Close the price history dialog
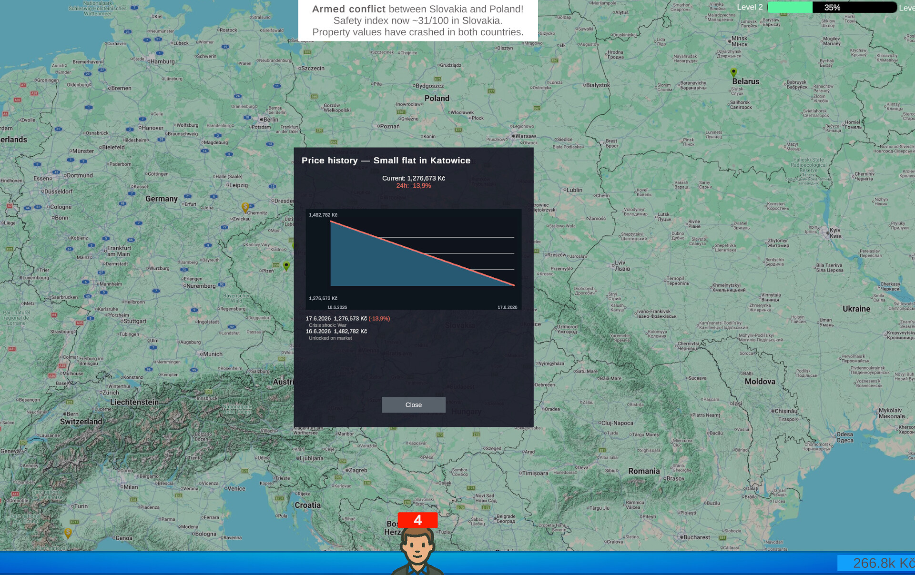The image size is (915, 575). pos(413,404)
